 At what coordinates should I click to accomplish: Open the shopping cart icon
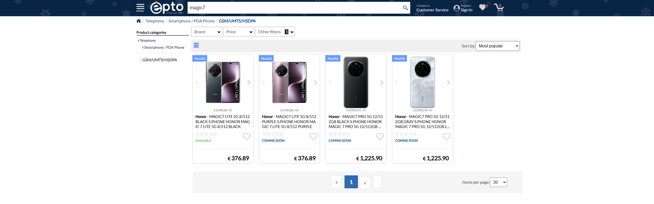(499, 7)
